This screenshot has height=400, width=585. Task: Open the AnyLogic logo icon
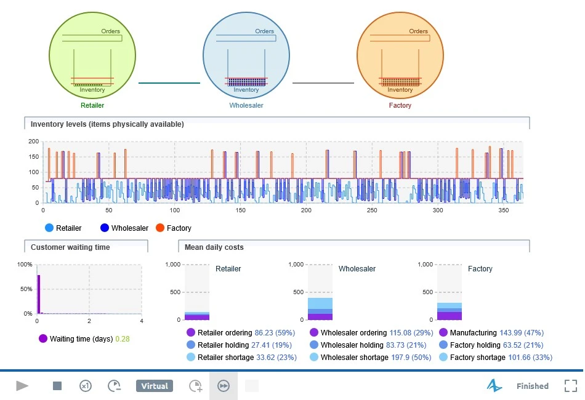pyautogui.click(x=494, y=385)
